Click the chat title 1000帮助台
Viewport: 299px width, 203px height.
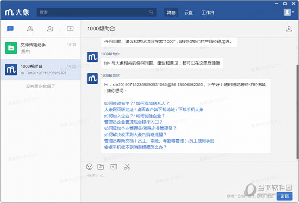[x=101, y=29]
